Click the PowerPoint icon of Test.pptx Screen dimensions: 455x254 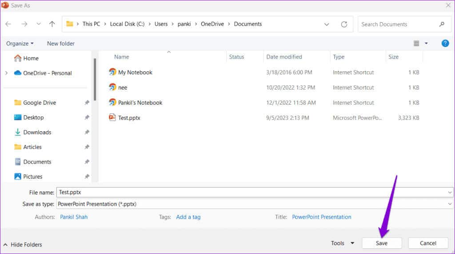pos(112,117)
